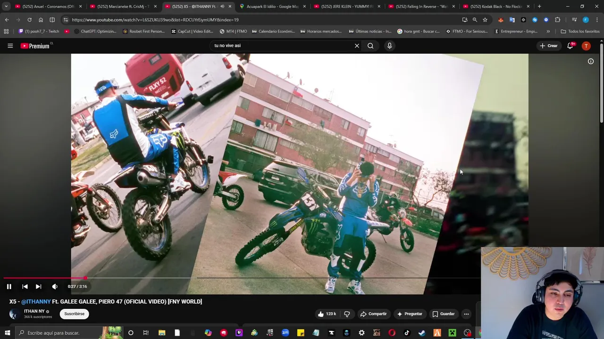Switch to Falling In Reverse tab
The height and width of the screenshot is (339, 604).
click(x=423, y=7)
